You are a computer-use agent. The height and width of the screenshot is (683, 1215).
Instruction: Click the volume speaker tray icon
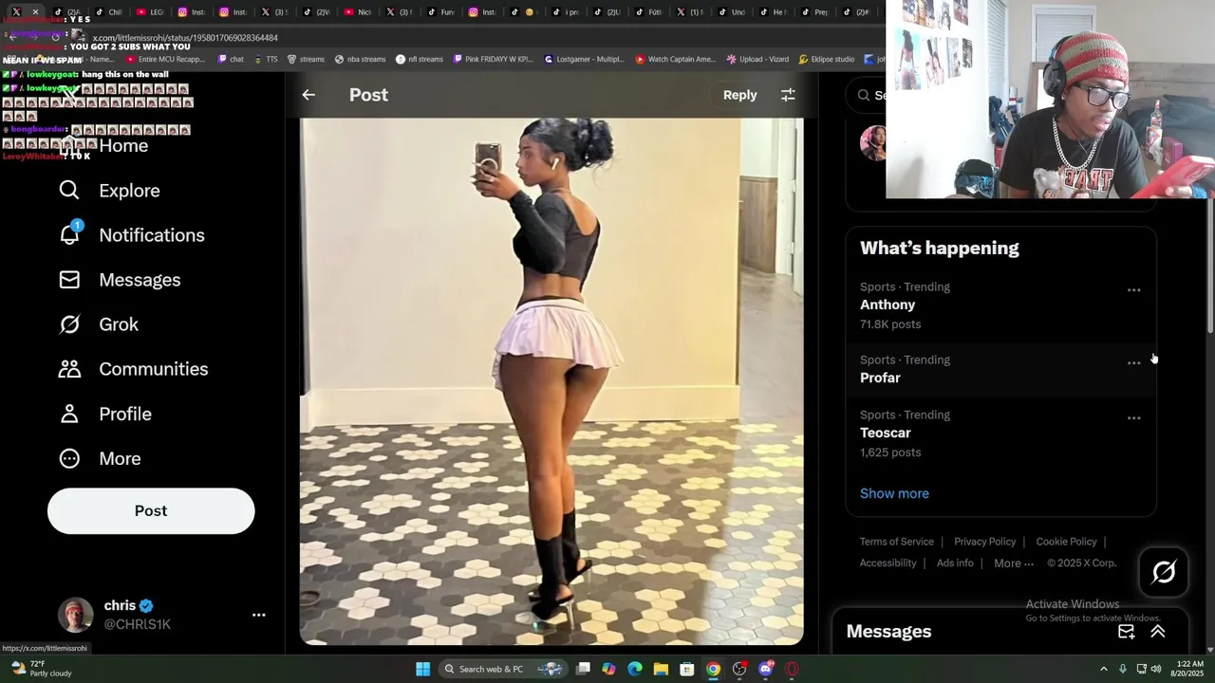1156,669
